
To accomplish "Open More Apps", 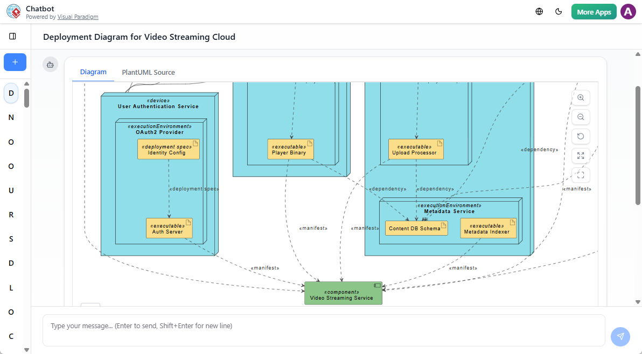I will [x=594, y=11].
